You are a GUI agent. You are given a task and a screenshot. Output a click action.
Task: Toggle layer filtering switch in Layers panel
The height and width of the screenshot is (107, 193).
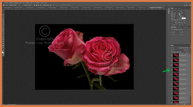click(191, 48)
